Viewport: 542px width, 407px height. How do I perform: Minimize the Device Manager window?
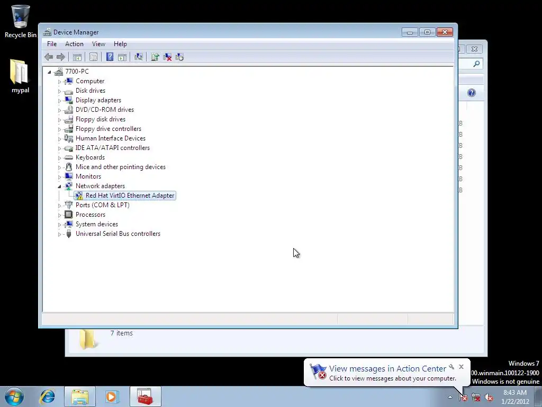(x=410, y=32)
